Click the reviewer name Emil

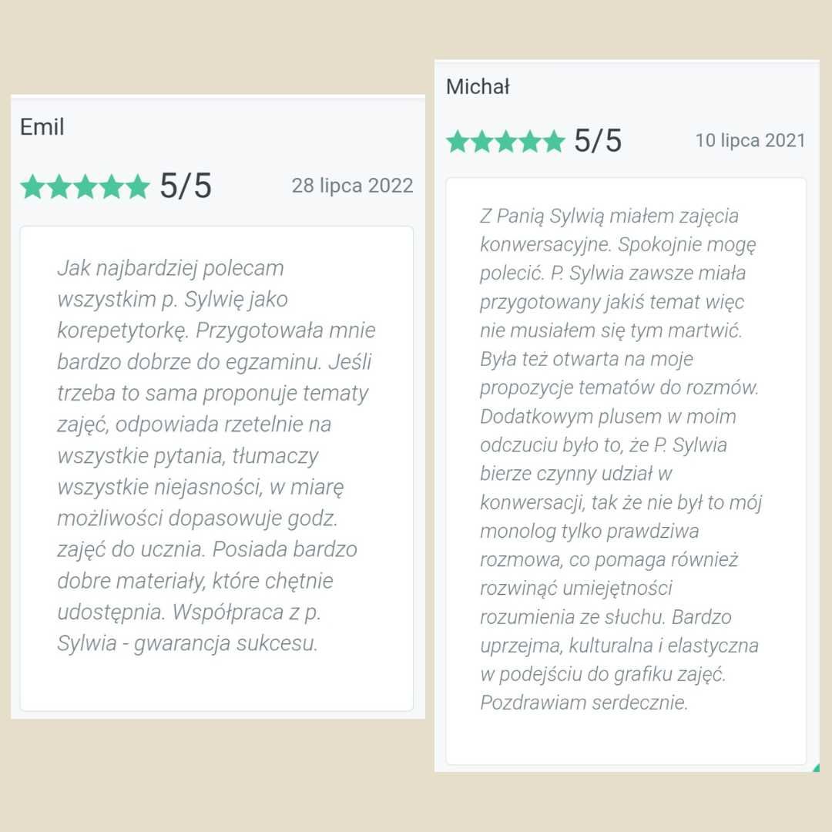42,127
